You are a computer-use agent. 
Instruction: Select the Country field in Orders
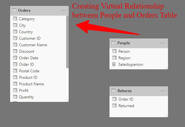click(26, 32)
